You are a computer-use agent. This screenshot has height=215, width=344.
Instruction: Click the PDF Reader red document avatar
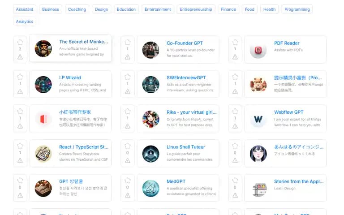pyautogui.click(x=258, y=50)
